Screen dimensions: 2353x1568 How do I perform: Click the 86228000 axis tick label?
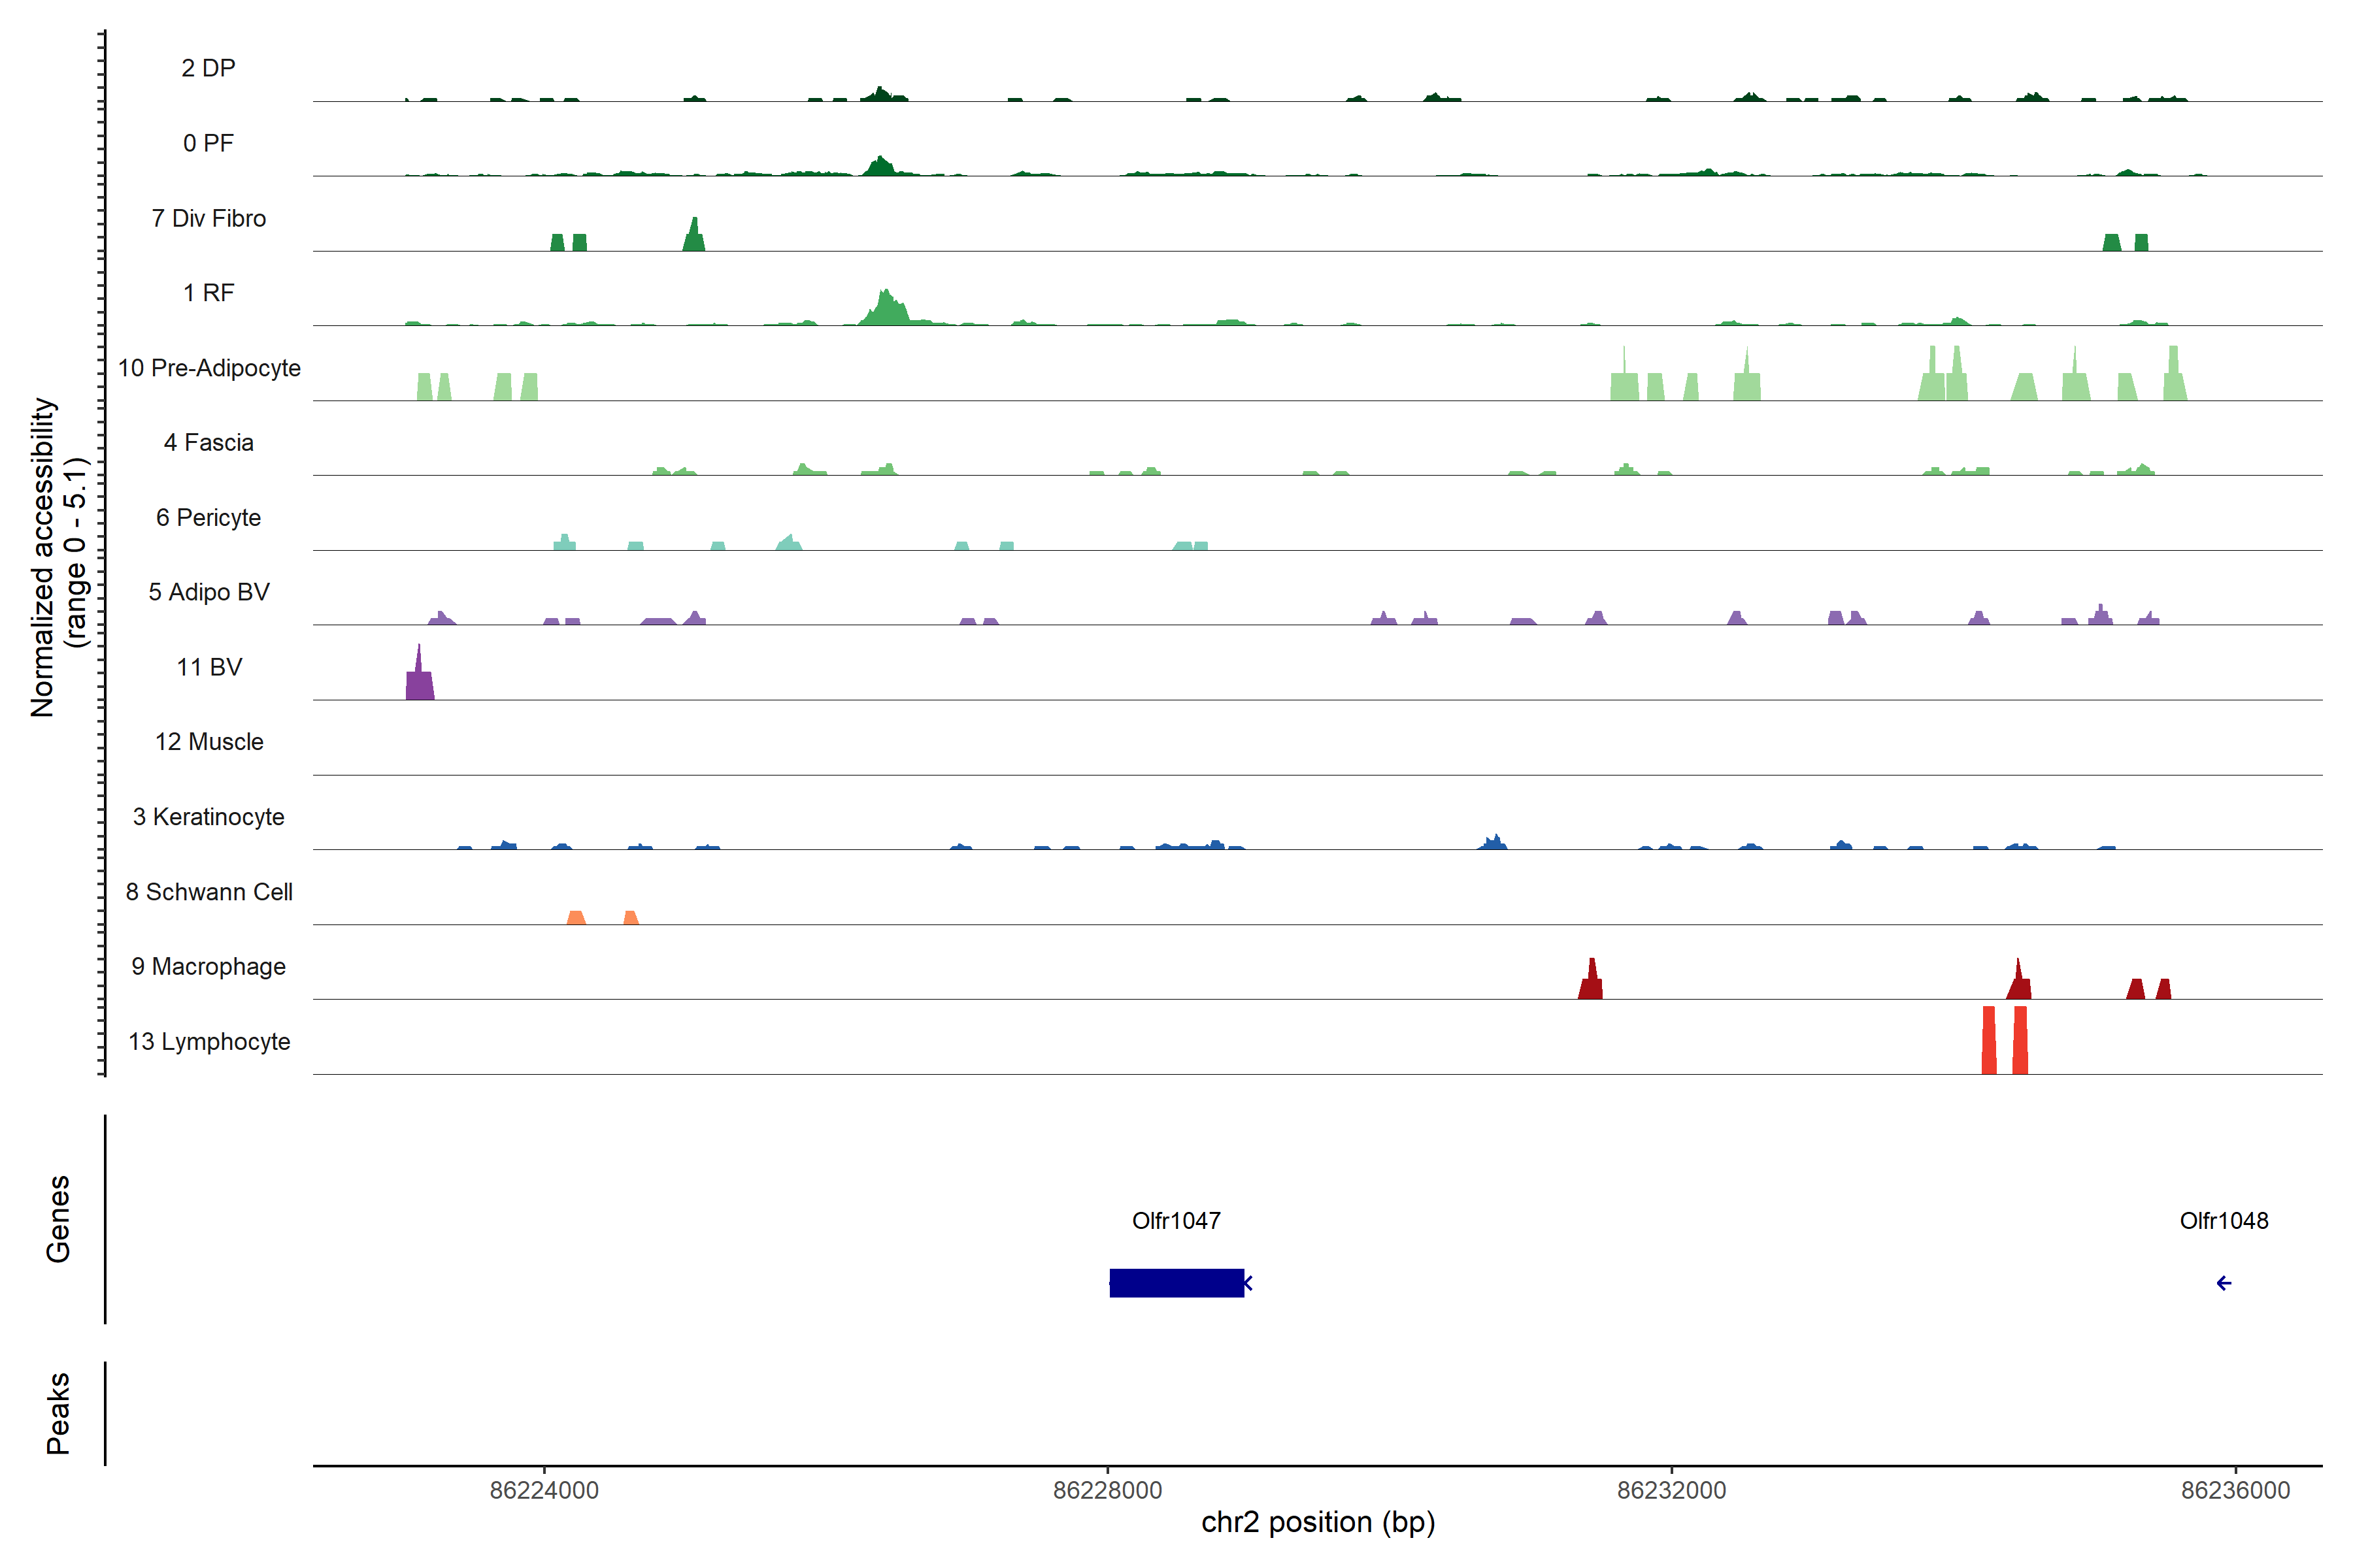pyautogui.click(x=1107, y=1490)
